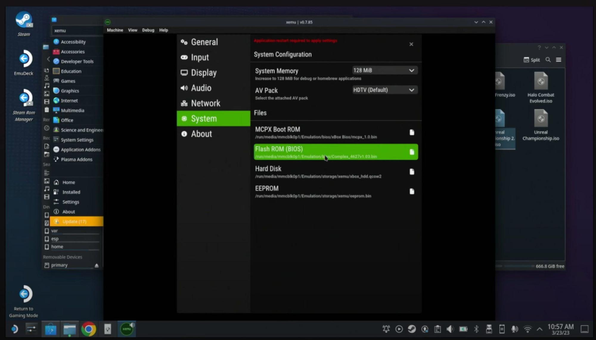Open volume control in system tray
This screenshot has height=340, width=596.
[x=450, y=329]
